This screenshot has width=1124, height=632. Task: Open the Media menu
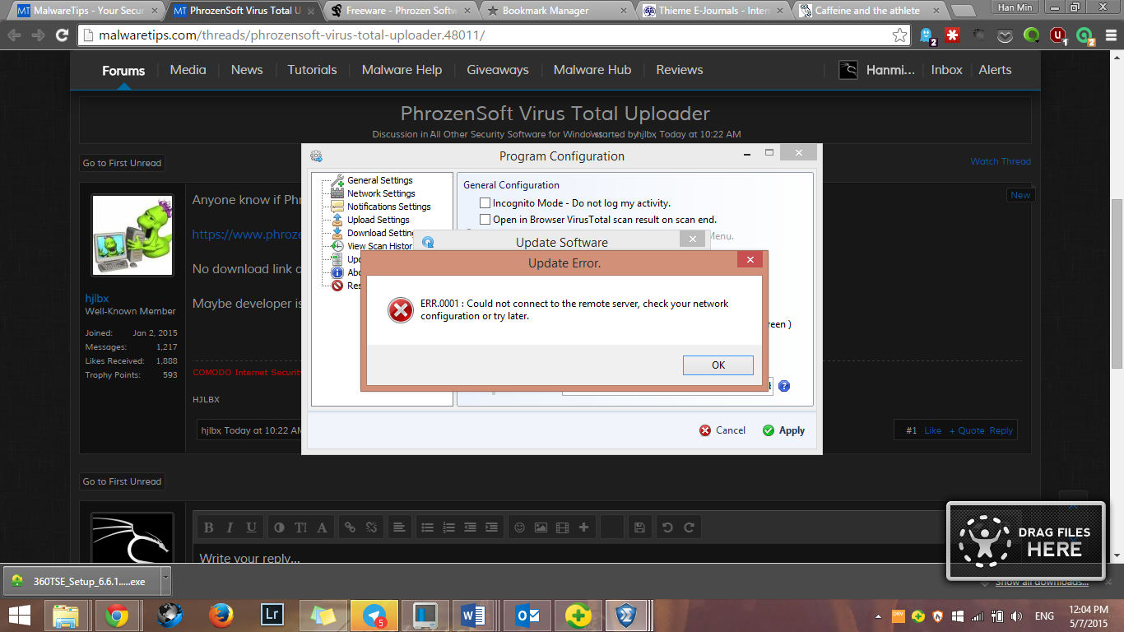(188, 70)
